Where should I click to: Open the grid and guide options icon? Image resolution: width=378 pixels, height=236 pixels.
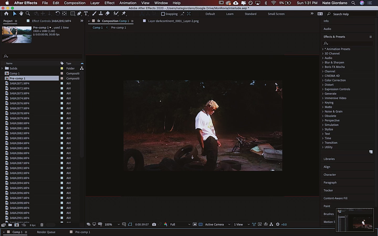pos(124,224)
